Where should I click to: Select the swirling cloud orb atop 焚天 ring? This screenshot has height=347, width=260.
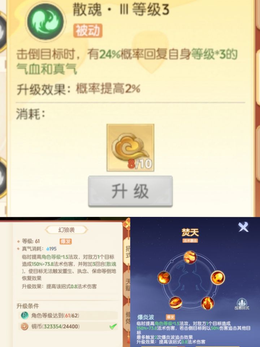[190, 257]
